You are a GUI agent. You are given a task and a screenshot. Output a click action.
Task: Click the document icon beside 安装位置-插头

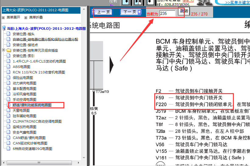(x=9, y=34)
